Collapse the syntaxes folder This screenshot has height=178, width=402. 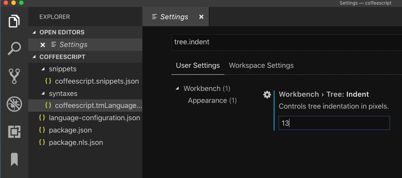(43, 94)
